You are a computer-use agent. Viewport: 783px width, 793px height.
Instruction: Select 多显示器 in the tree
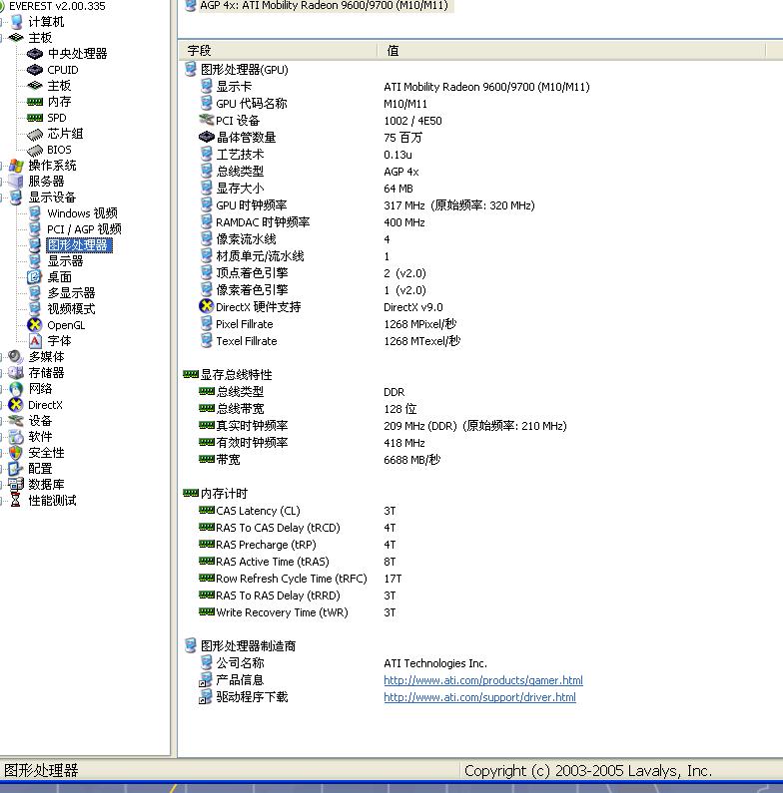(71, 293)
